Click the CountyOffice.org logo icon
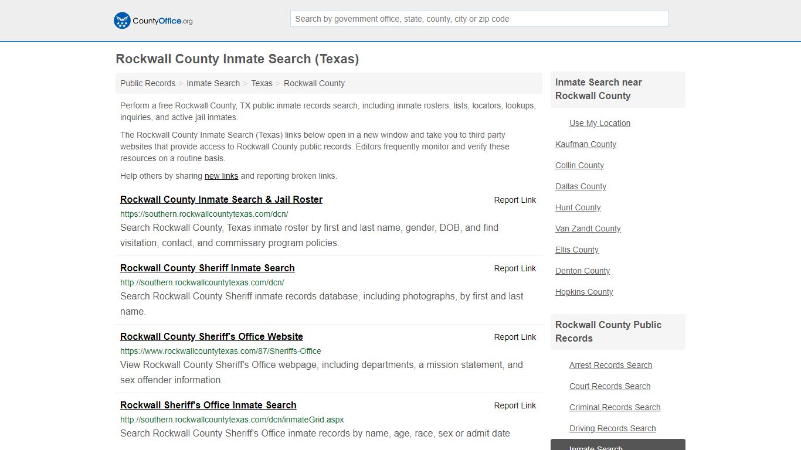 click(122, 21)
